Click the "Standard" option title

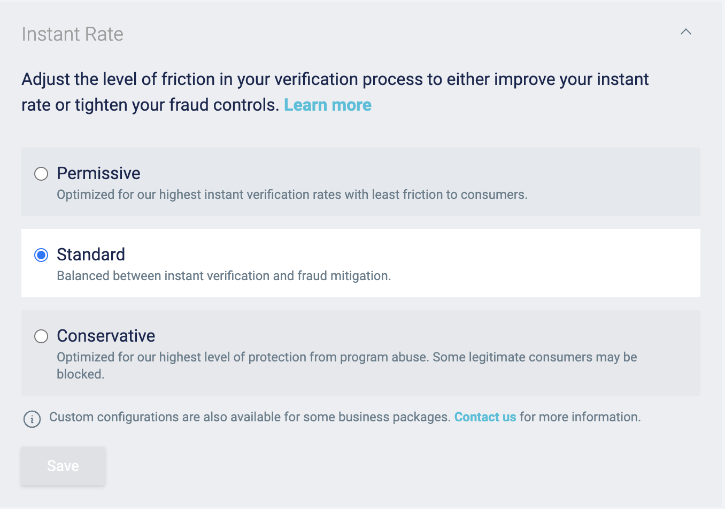91,254
